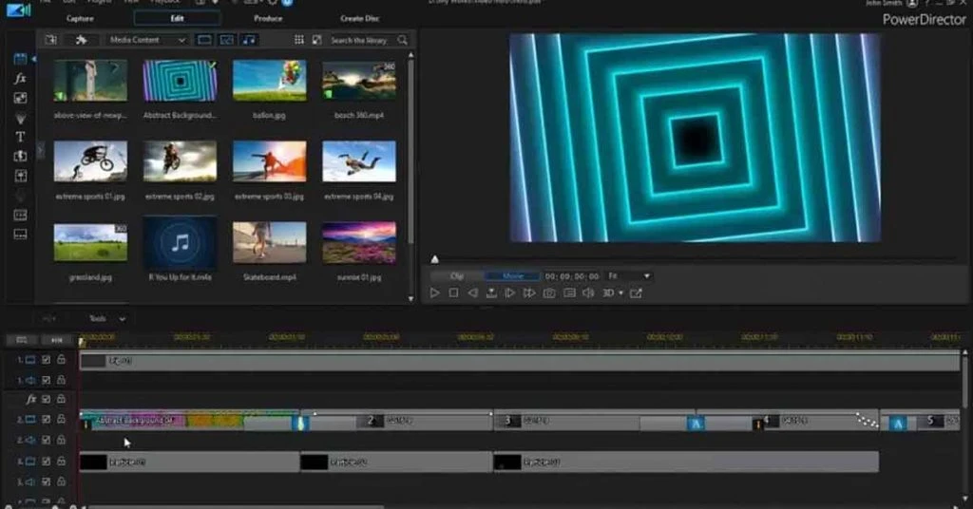Open the fx Effect Room in the sidebar

(x=20, y=79)
